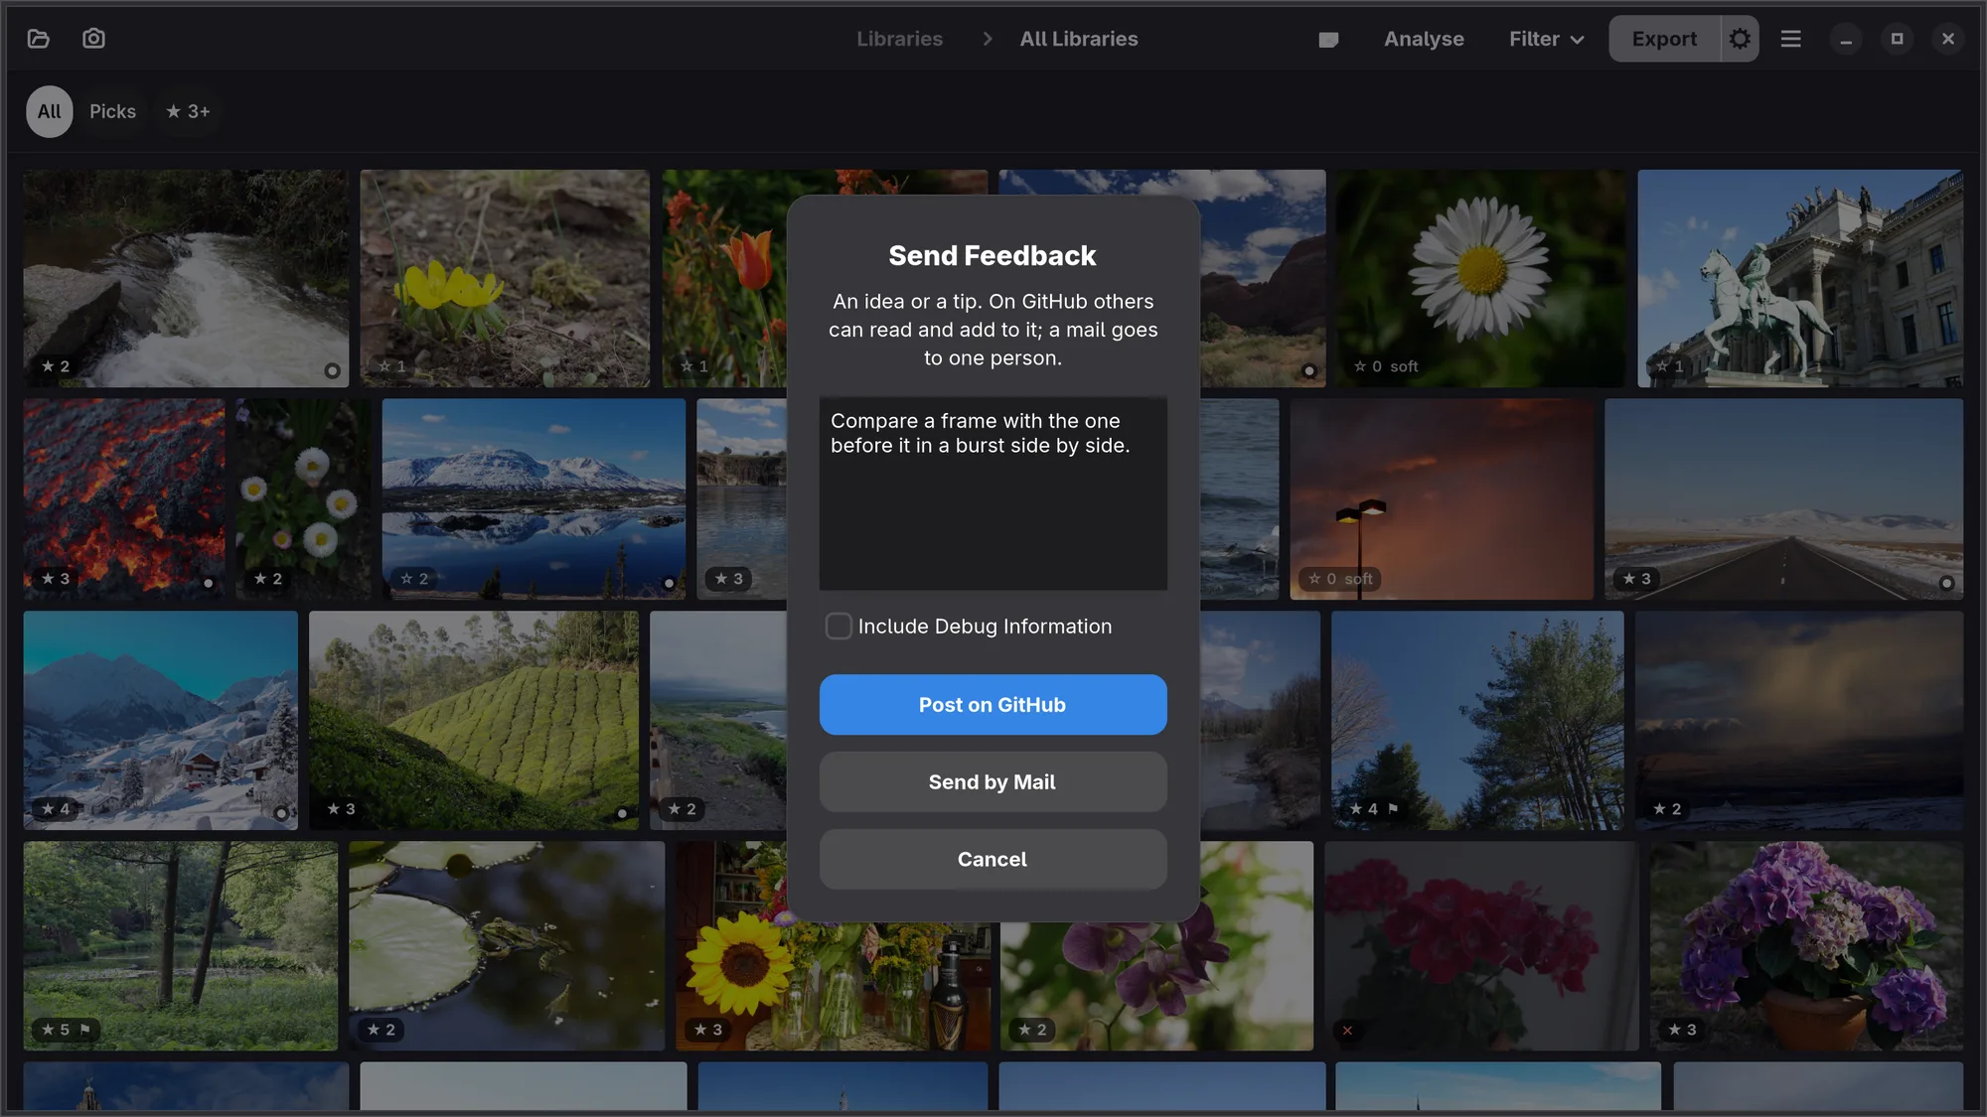Image resolution: width=1987 pixels, height=1117 pixels.
Task: Click the flag on the 5-star forest photo
Action: (85, 1030)
